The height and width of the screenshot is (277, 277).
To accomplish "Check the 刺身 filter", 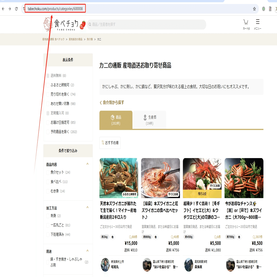I will tap(48, 216).
